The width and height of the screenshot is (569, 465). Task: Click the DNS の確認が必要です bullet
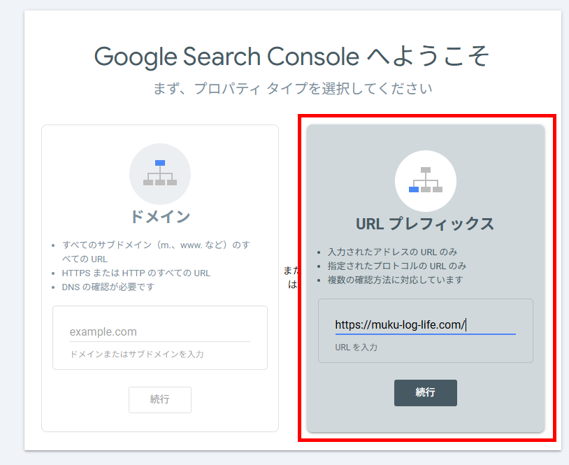coord(108,287)
